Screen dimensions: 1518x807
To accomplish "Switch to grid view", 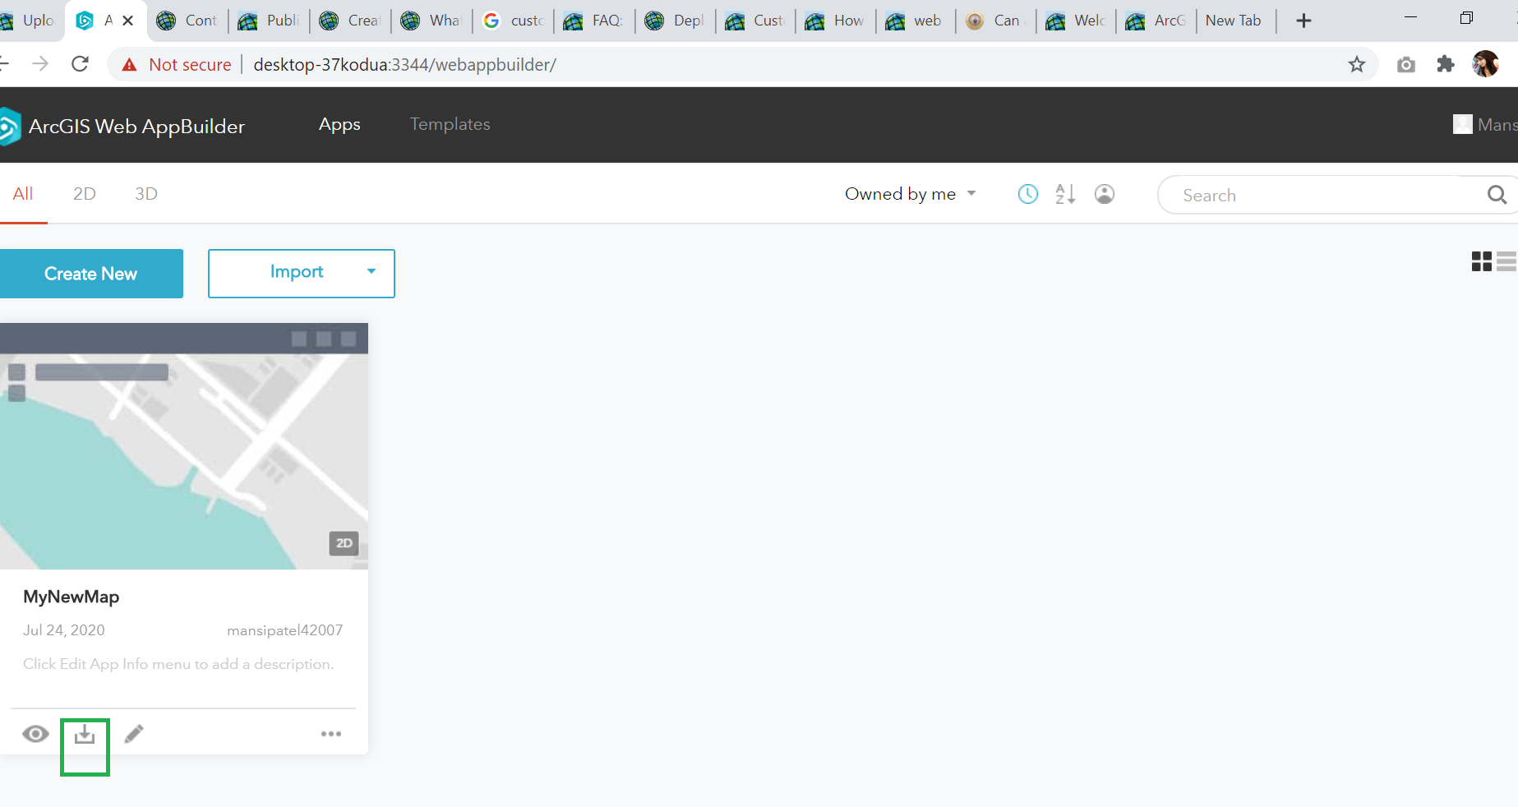I will pos(1482,261).
